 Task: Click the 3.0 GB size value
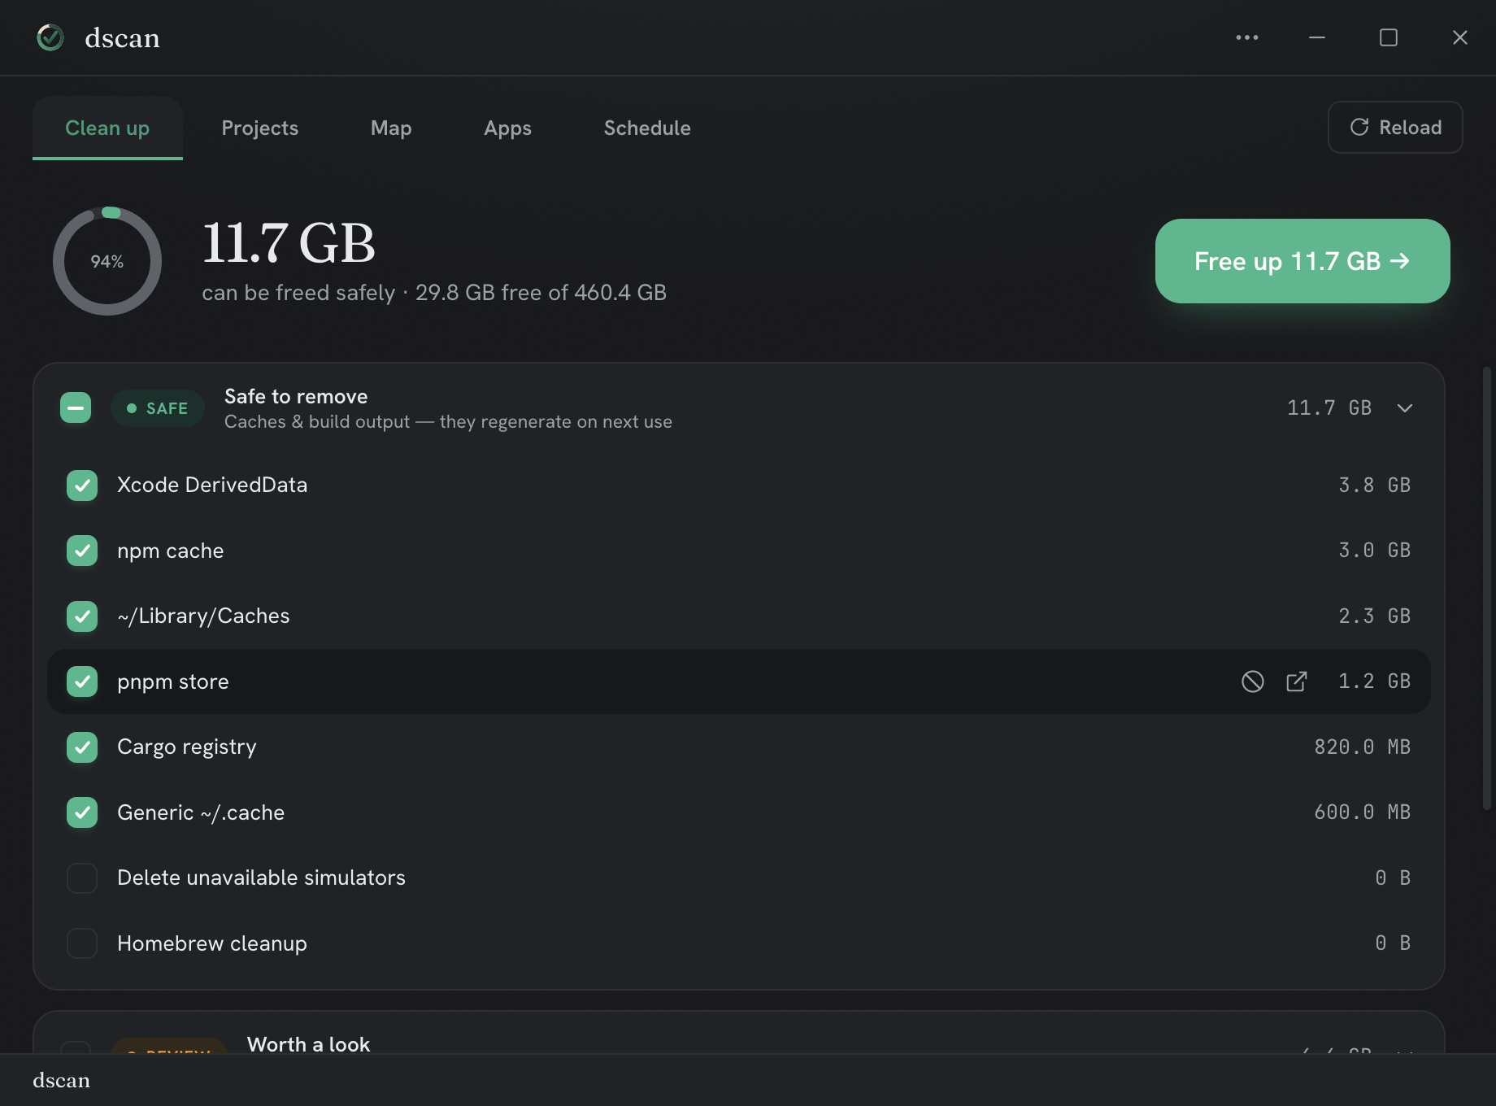(1375, 551)
